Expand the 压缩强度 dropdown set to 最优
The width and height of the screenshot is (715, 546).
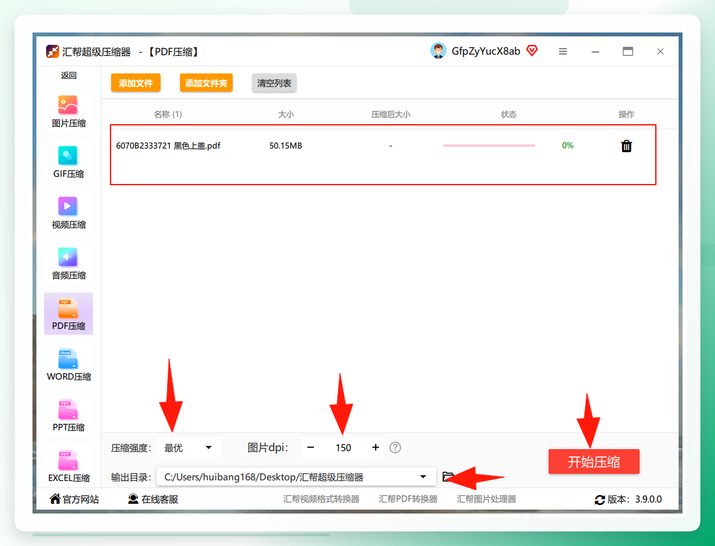tap(189, 447)
